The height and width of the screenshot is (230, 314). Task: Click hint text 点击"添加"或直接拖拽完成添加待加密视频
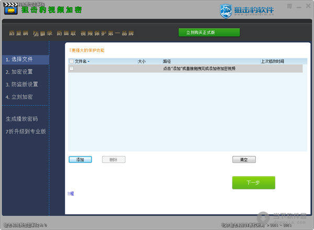pyautogui.click(x=199, y=68)
